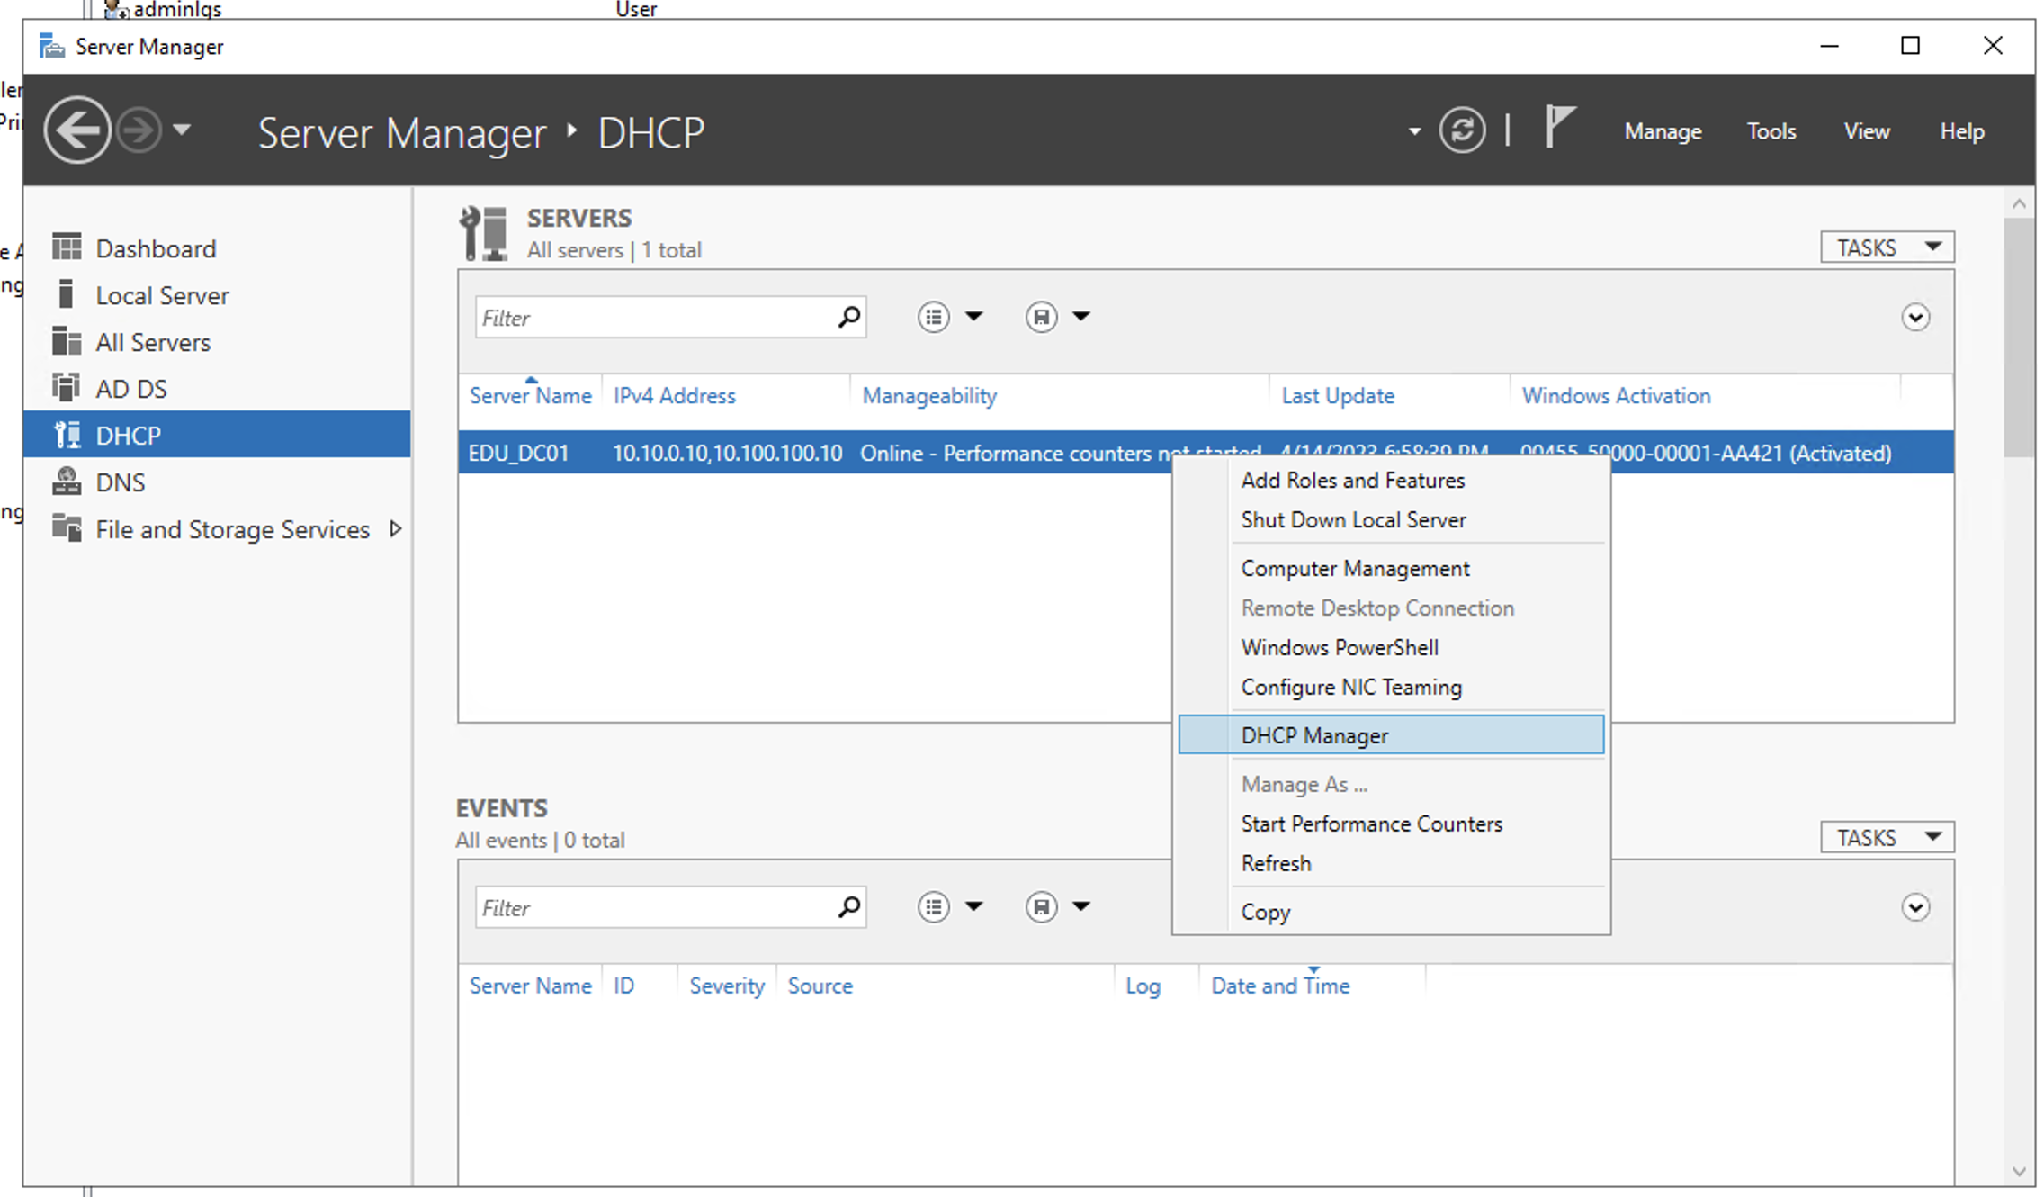The image size is (2044, 1197).
Task: Open dropdown arrow beside Events list icon
Action: [973, 906]
